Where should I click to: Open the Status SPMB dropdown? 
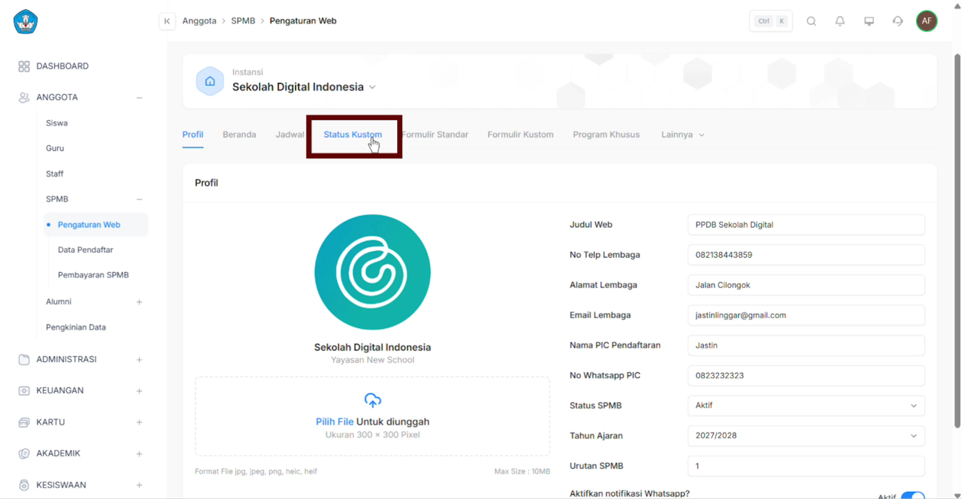pyautogui.click(x=806, y=405)
